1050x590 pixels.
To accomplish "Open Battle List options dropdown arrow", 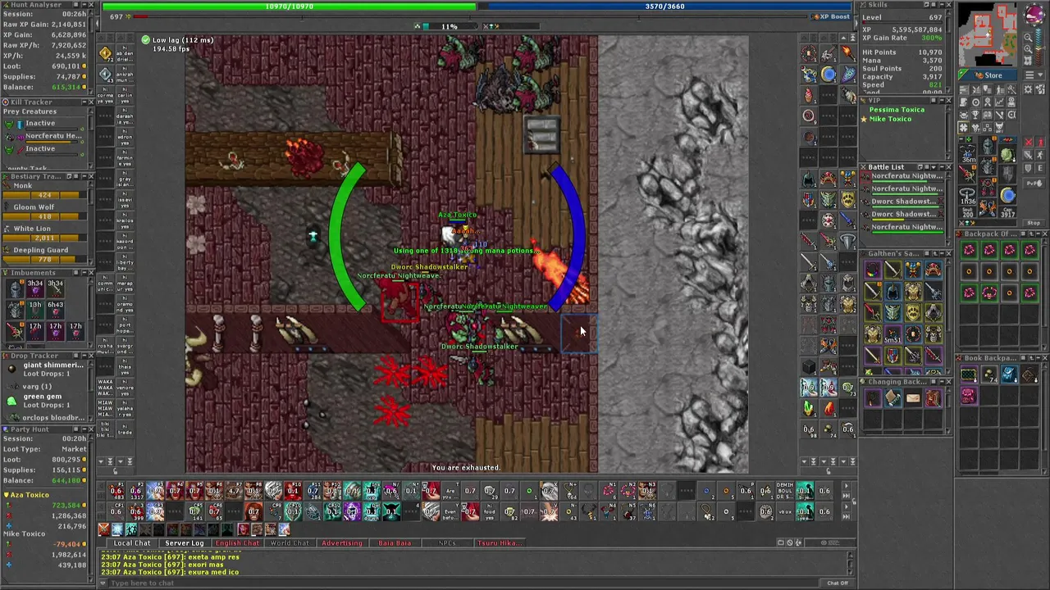I will (x=934, y=167).
